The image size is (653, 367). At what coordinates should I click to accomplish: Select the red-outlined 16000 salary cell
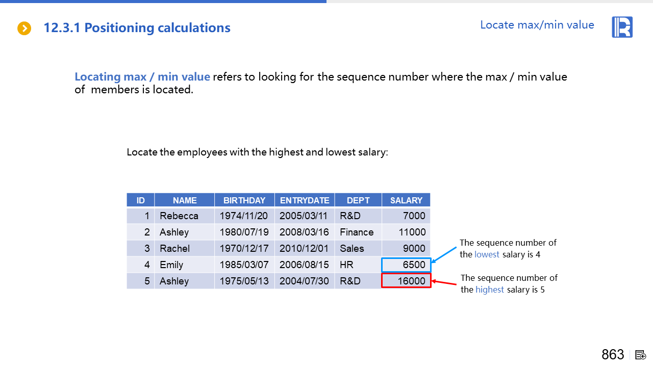coord(407,281)
